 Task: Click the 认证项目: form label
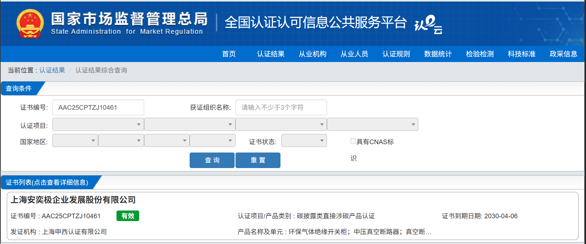click(x=34, y=126)
